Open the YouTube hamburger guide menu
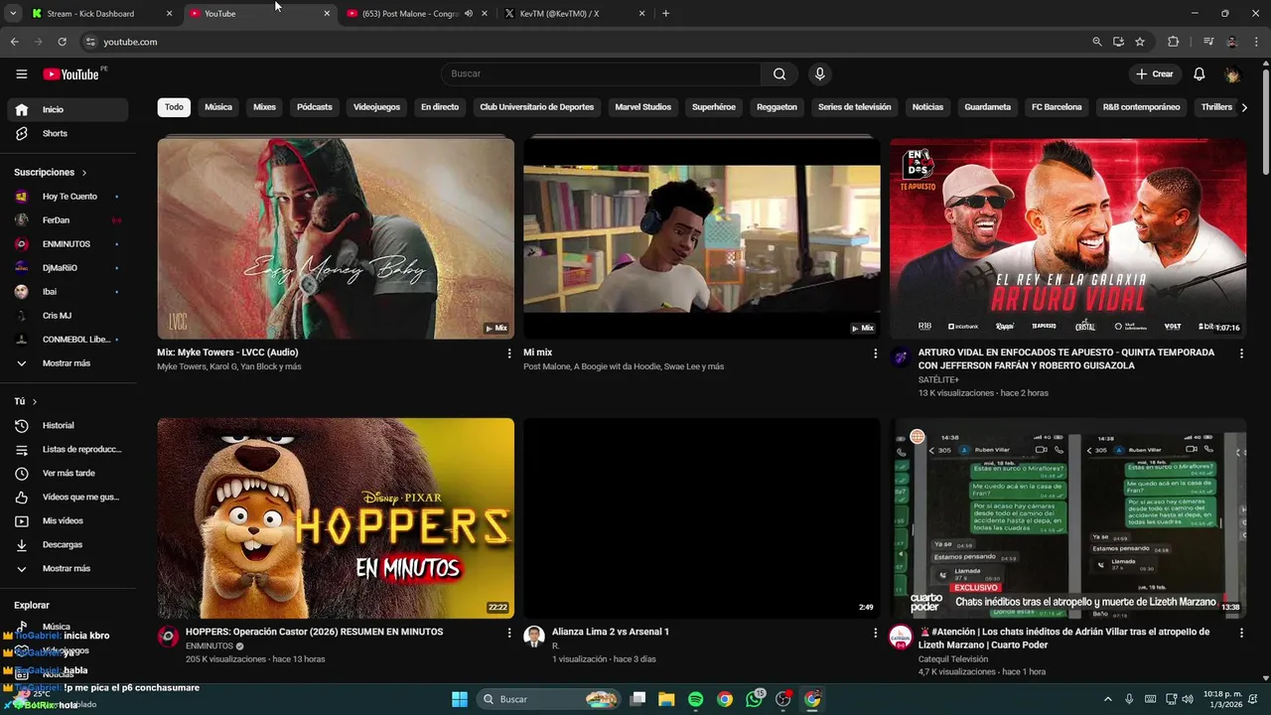The height and width of the screenshot is (715, 1271). 21,73
